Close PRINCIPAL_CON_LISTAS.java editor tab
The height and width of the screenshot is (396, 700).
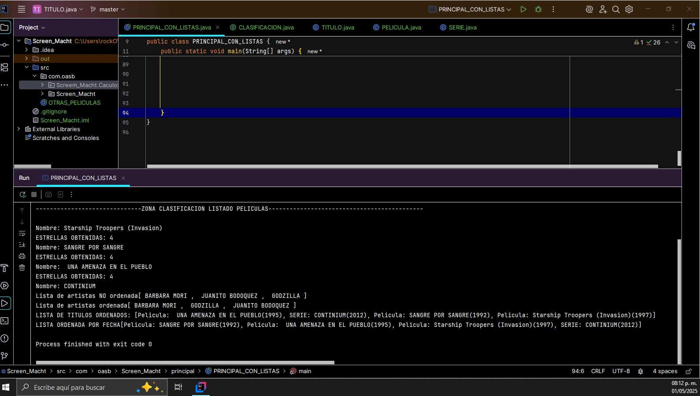point(218,27)
